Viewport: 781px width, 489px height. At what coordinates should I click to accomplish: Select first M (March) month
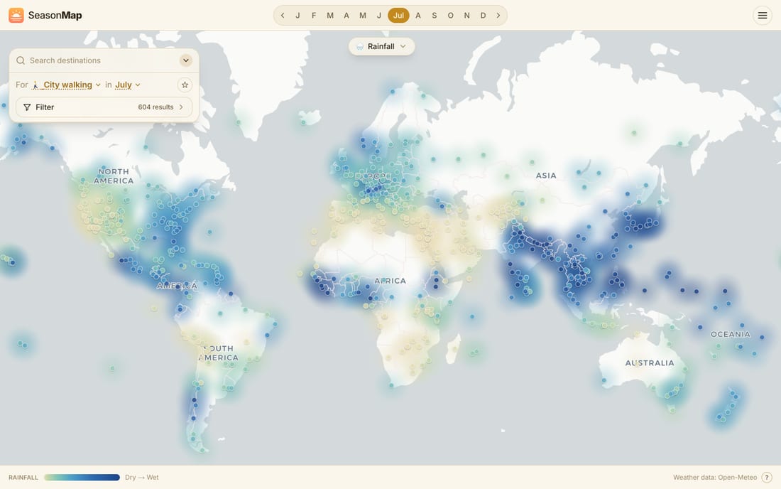point(329,16)
